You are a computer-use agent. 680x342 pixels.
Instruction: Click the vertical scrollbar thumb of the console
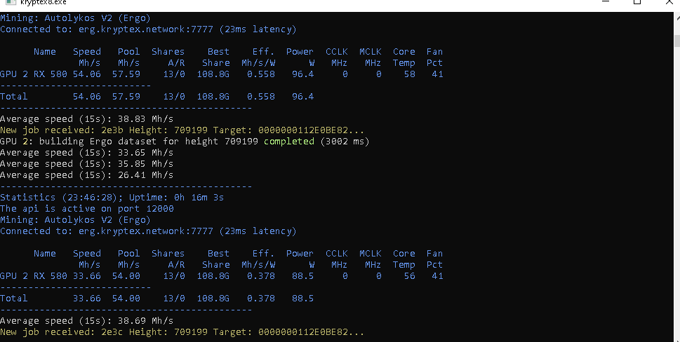(x=677, y=41)
